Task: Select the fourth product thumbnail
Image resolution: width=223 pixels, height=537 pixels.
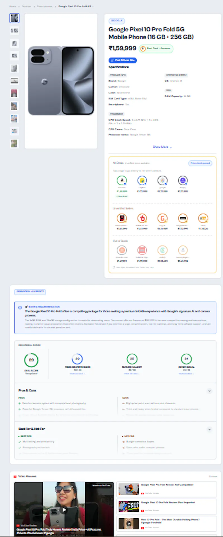Action: pyautogui.click(x=14, y=56)
